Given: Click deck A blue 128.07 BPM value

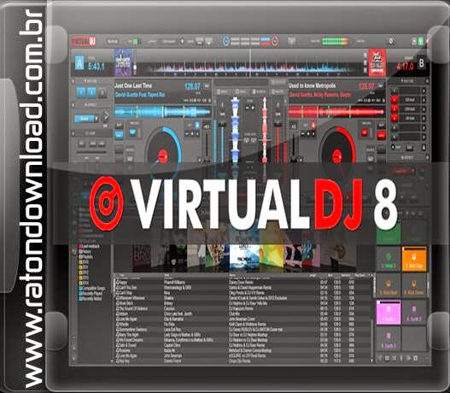Looking at the screenshot, I should (192, 86).
